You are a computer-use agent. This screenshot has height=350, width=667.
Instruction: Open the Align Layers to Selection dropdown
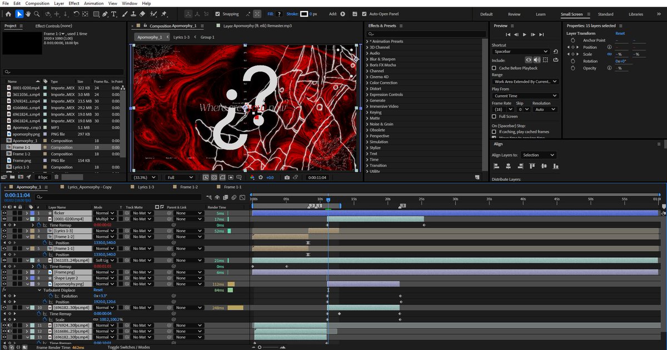click(538, 155)
